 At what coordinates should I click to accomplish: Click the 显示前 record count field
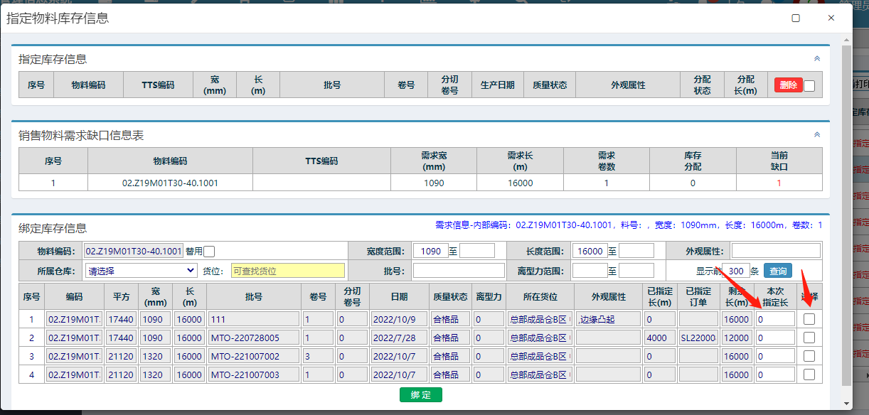pos(735,271)
